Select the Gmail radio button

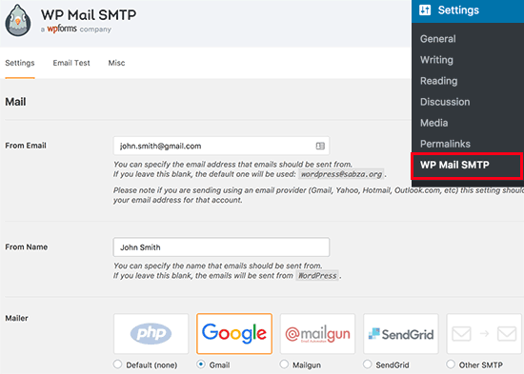pyautogui.click(x=201, y=364)
